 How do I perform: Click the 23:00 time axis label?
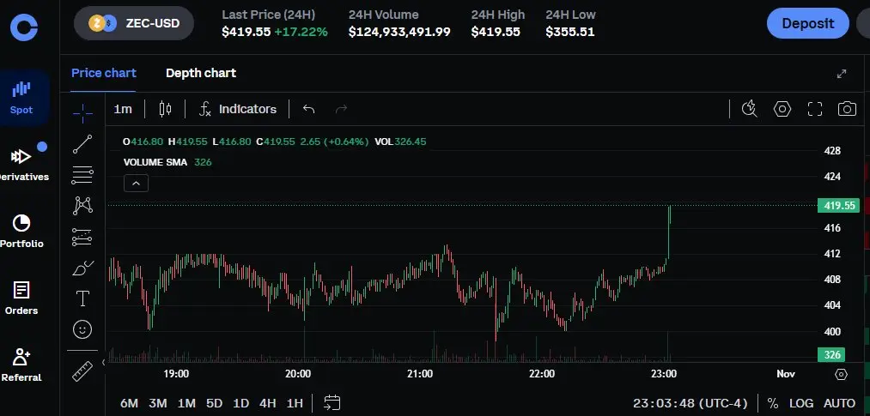[x=664, y=374]
